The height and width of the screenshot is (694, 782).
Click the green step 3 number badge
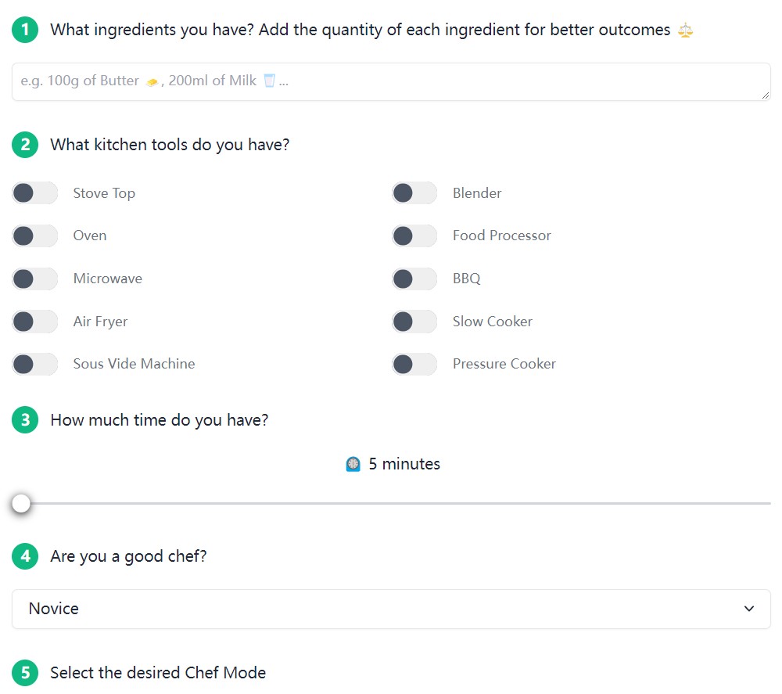coord(25,420)
